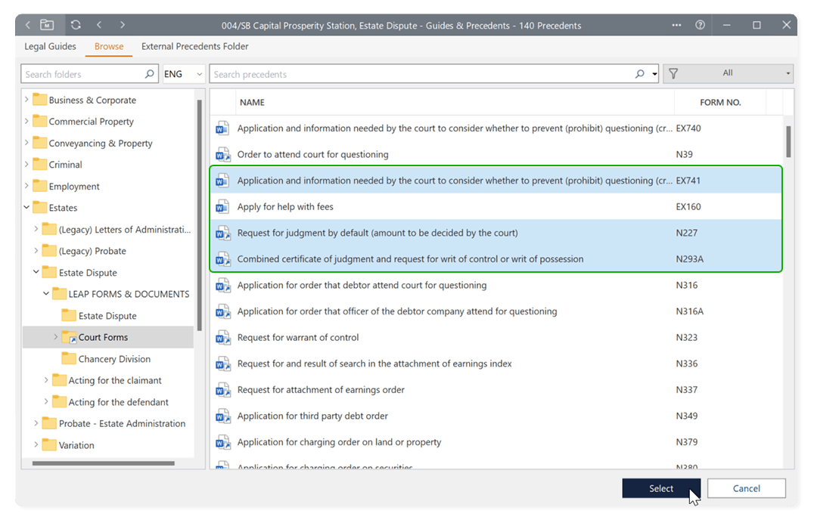Open the three-dots more options menu
This screenshot has height=529, width=814.
[676, 25]
